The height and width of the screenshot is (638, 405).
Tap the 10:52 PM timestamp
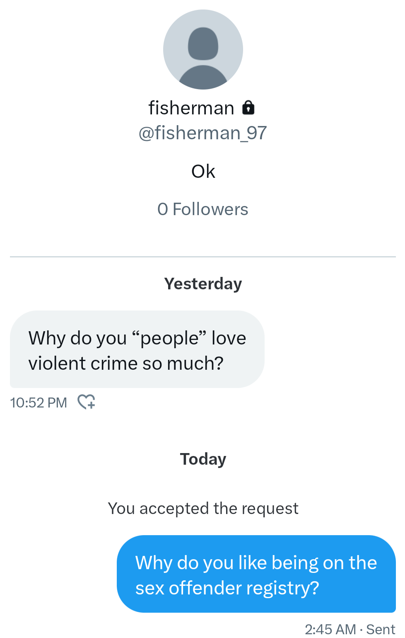[39, 403]
